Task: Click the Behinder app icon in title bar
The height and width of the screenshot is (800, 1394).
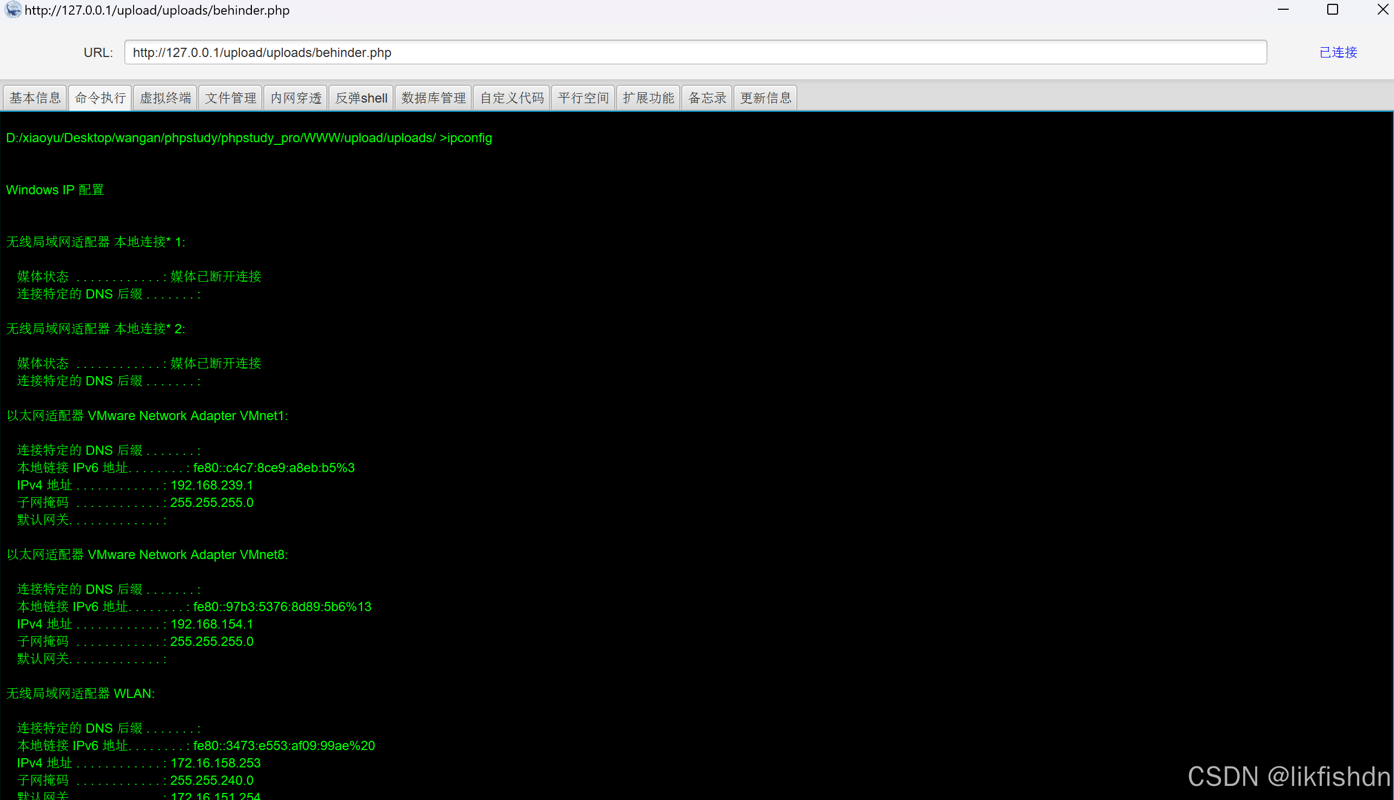Action: [12, 10]
